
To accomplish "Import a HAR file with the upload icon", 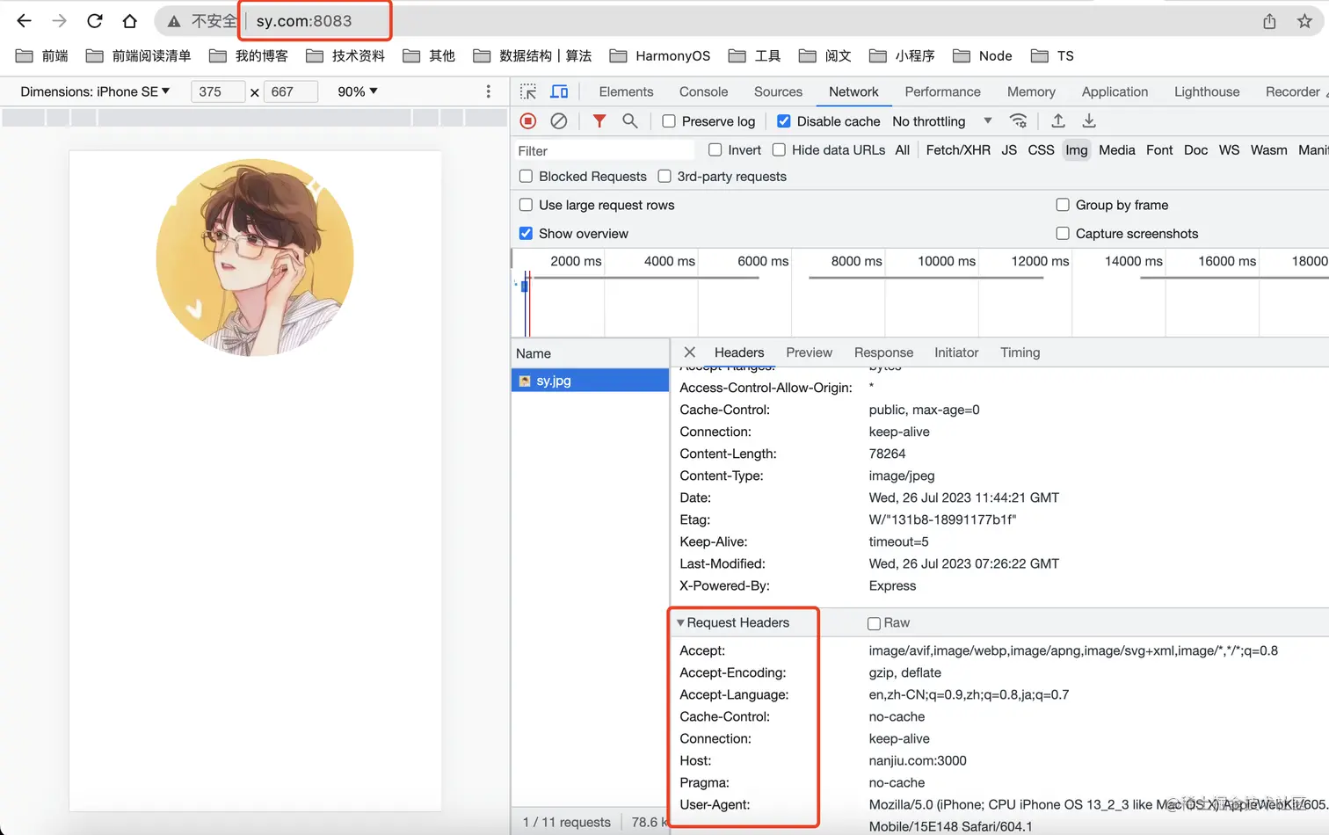I will coord(1058,121).
